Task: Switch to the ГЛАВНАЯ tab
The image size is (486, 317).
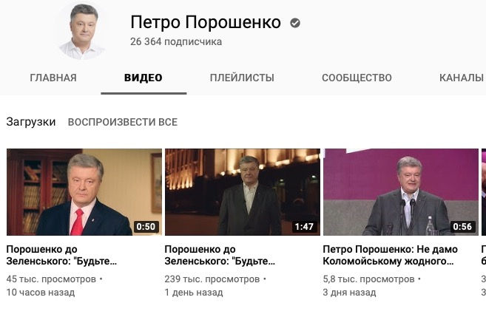Action: pos(53,78)
